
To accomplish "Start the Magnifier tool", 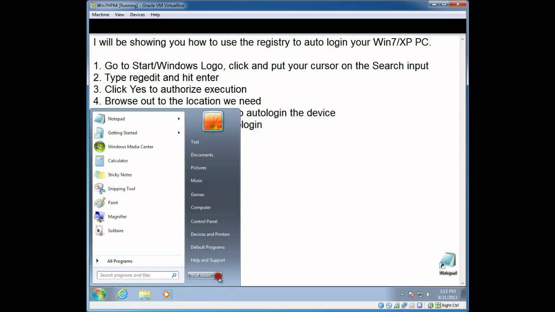I will (x=138, y=217).
